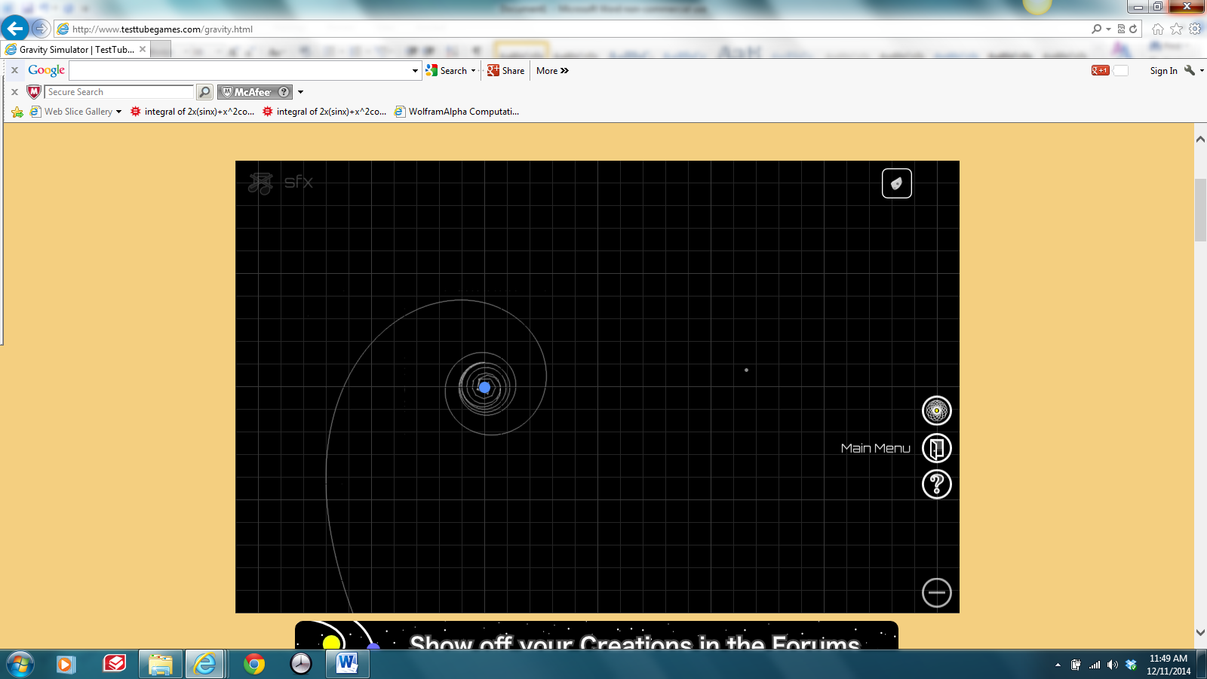Open the Favorites star icon
The image size is (1207, 679).
pos(1177,29)
